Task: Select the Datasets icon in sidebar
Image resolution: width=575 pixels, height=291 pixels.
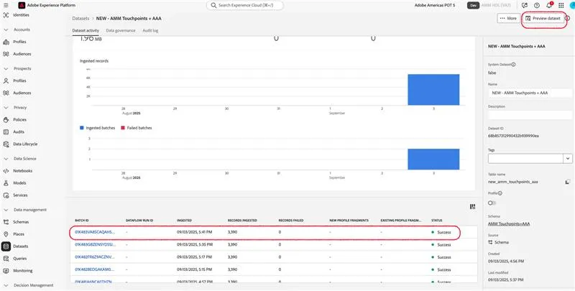Action: click(6, 246)
